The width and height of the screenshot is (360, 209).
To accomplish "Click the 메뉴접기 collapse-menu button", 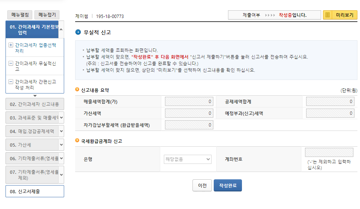I will pos(47,15).
